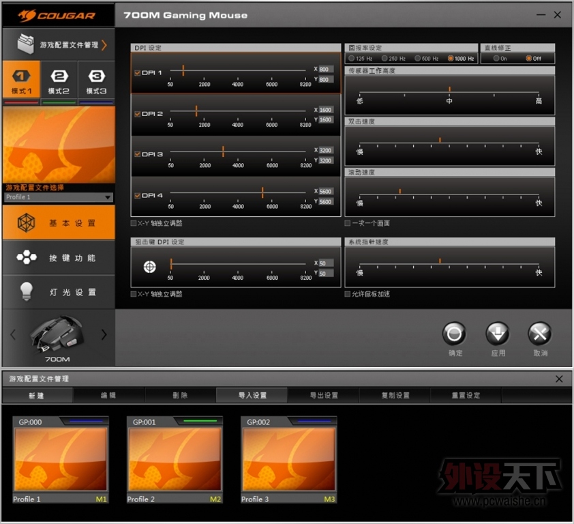Open the 重置设定 (Reset) tab
574x524 pixels.
(x=466, y=395)
